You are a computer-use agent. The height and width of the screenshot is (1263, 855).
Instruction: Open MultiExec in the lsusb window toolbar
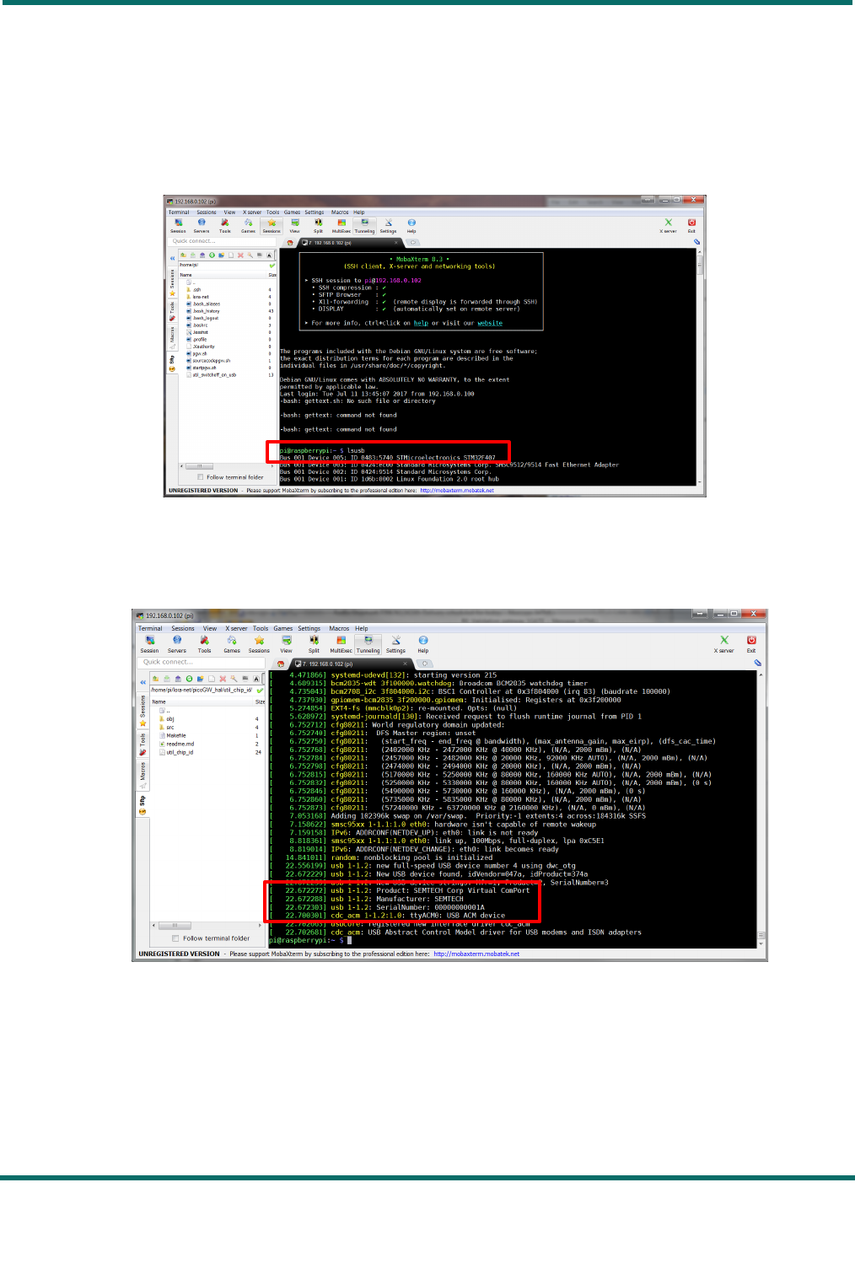341,225
